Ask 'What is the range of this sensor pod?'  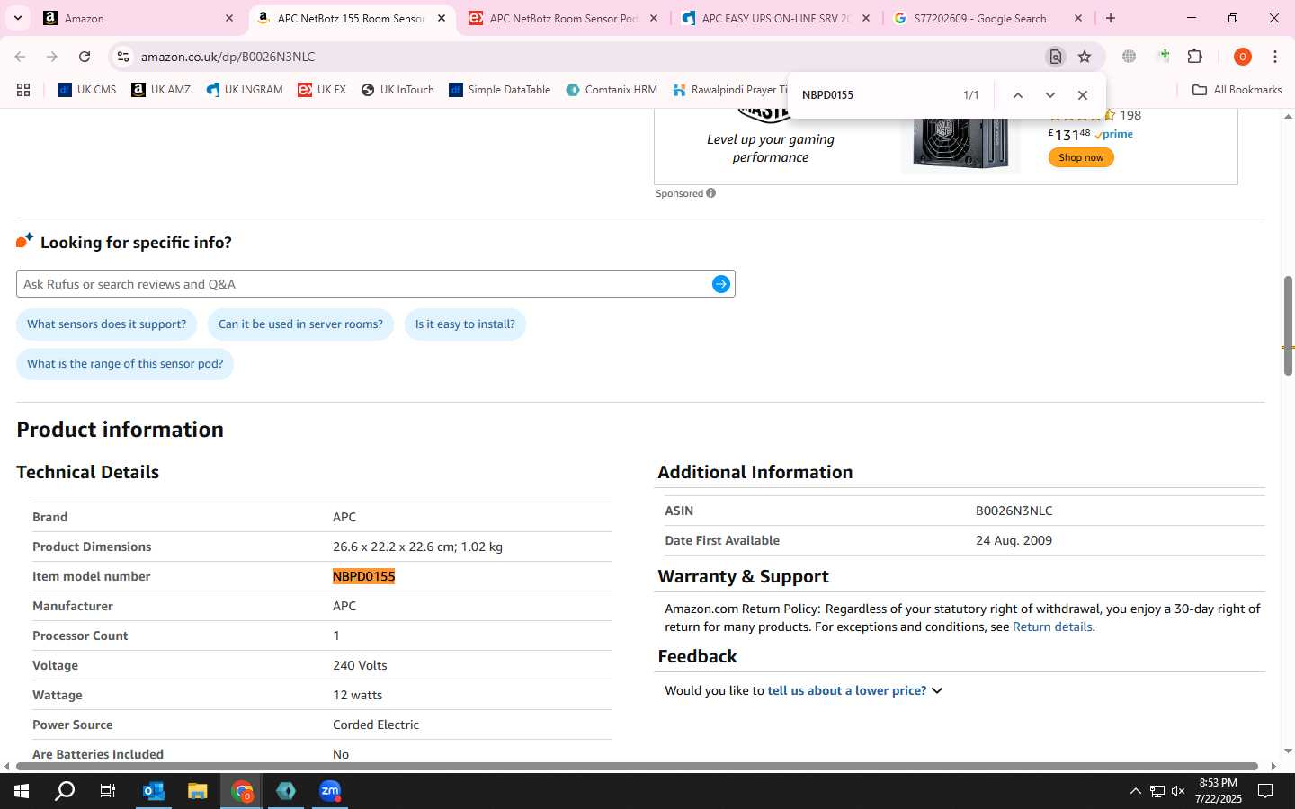125,364
